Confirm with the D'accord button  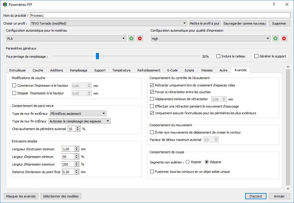click(x=256, y=196)
